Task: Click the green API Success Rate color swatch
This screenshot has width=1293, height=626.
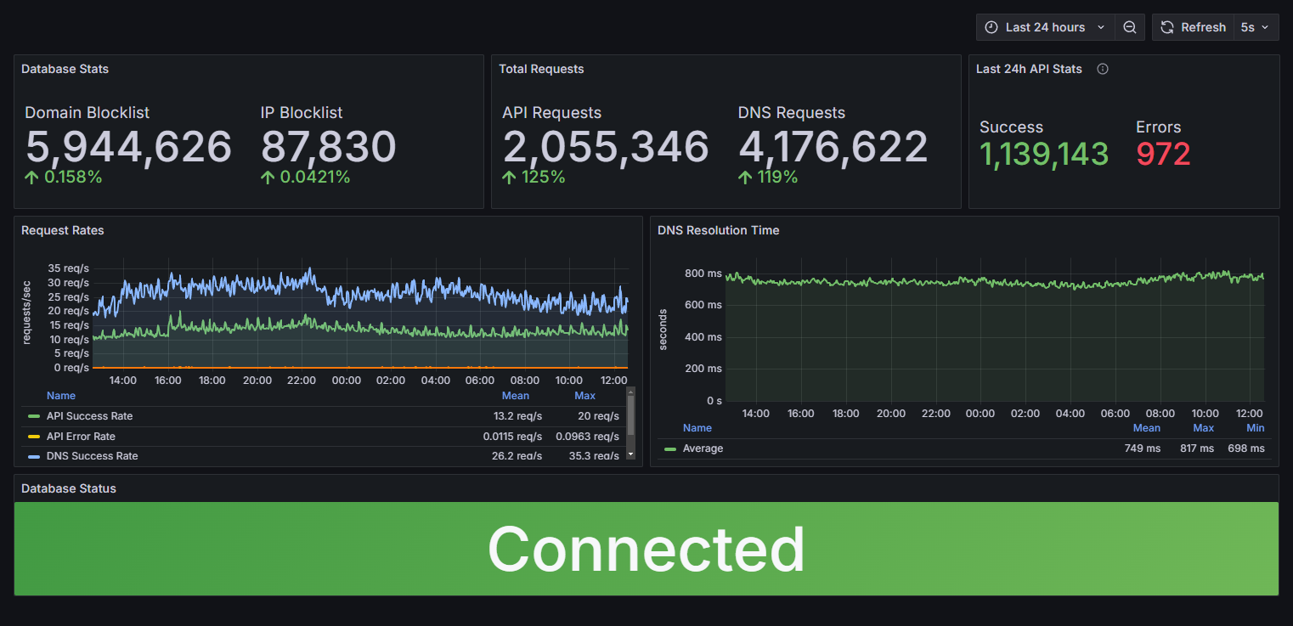Action: (34, 416)
